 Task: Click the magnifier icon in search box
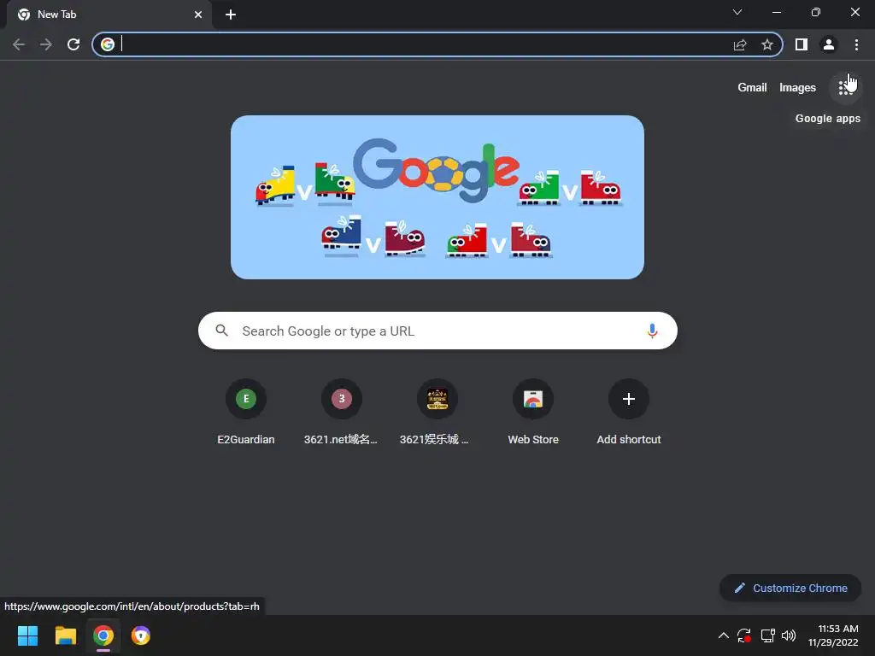coord(222,331)
